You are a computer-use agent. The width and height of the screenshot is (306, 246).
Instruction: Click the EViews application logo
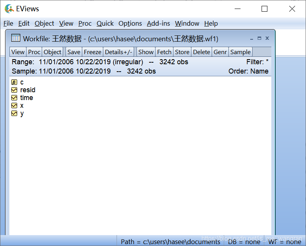9,9
